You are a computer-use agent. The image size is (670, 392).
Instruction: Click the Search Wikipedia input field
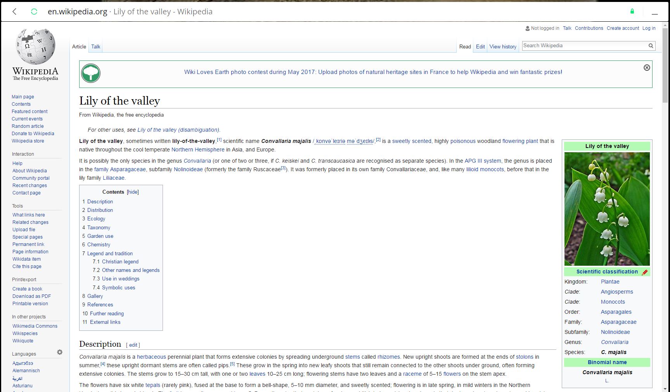coord(584,46)
